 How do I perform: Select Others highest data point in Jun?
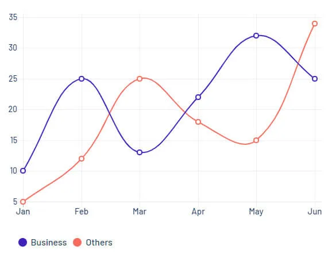point(315,24)
